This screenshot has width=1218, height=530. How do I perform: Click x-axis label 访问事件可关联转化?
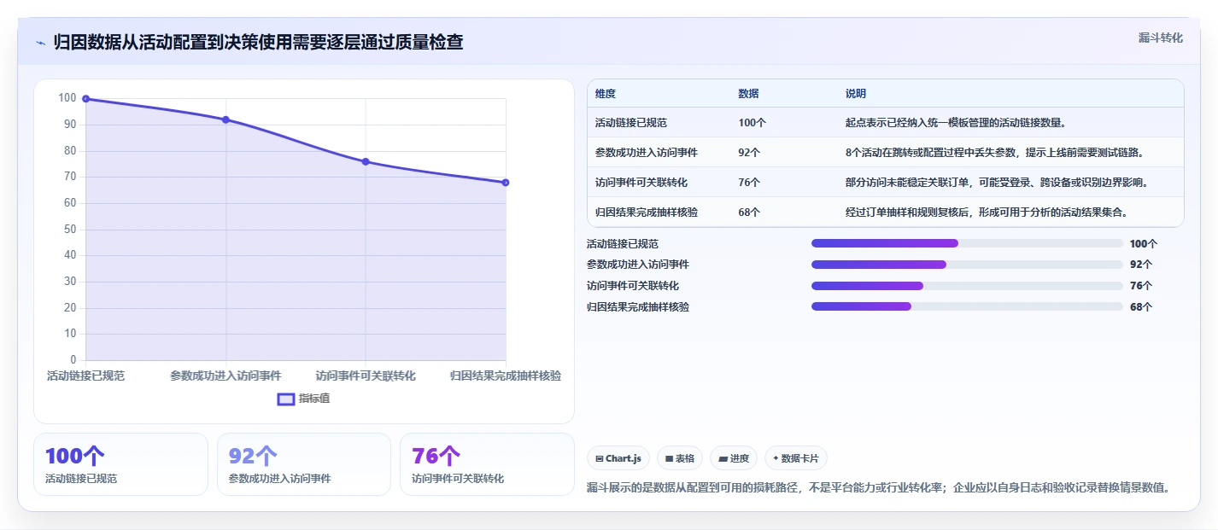[x=366, y=376]
